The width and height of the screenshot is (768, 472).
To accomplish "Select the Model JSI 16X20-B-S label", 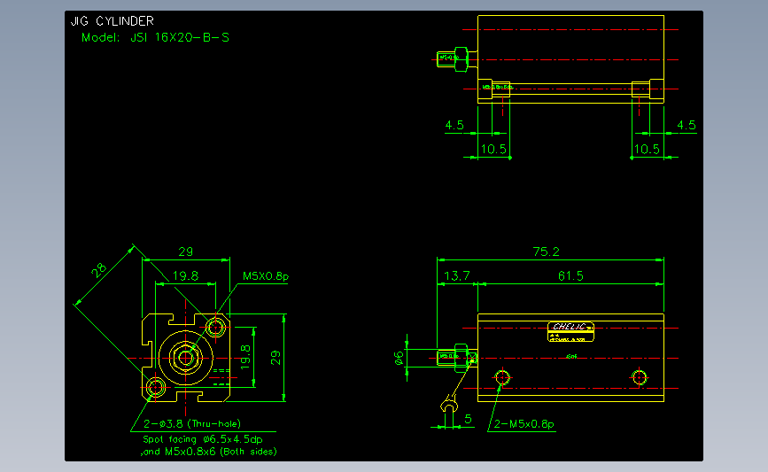I will (x=155, y=38).
